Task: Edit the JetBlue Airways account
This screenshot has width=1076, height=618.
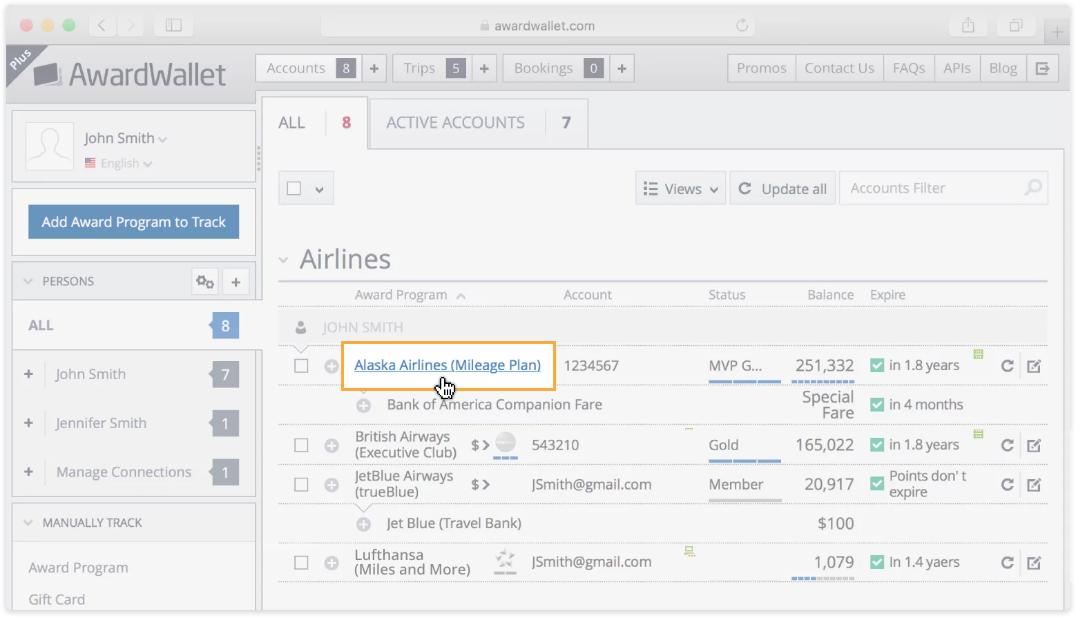Action: [x=1034, y=485]
